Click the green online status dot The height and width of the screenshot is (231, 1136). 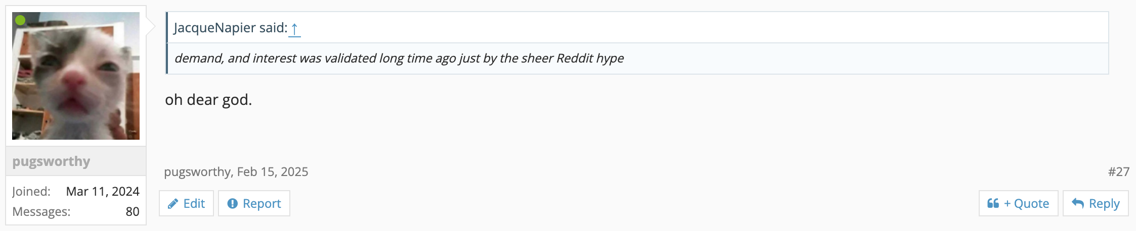coord(20,20)
